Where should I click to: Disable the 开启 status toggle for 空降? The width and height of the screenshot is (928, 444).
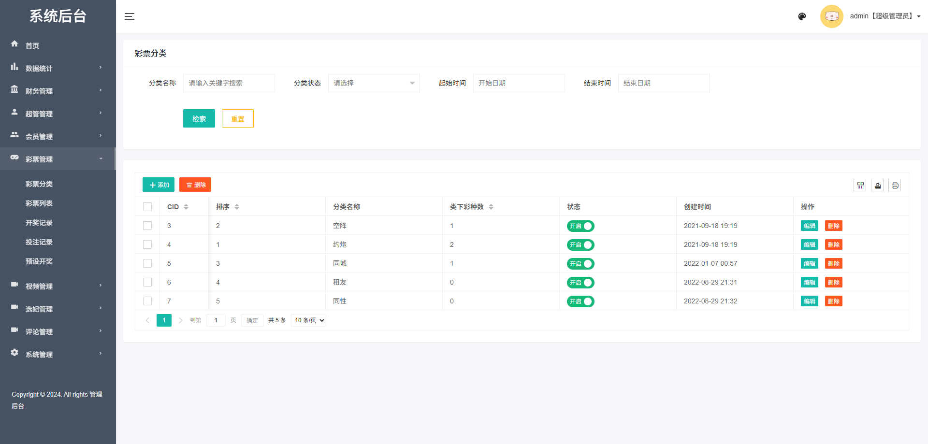click(580, 226)
